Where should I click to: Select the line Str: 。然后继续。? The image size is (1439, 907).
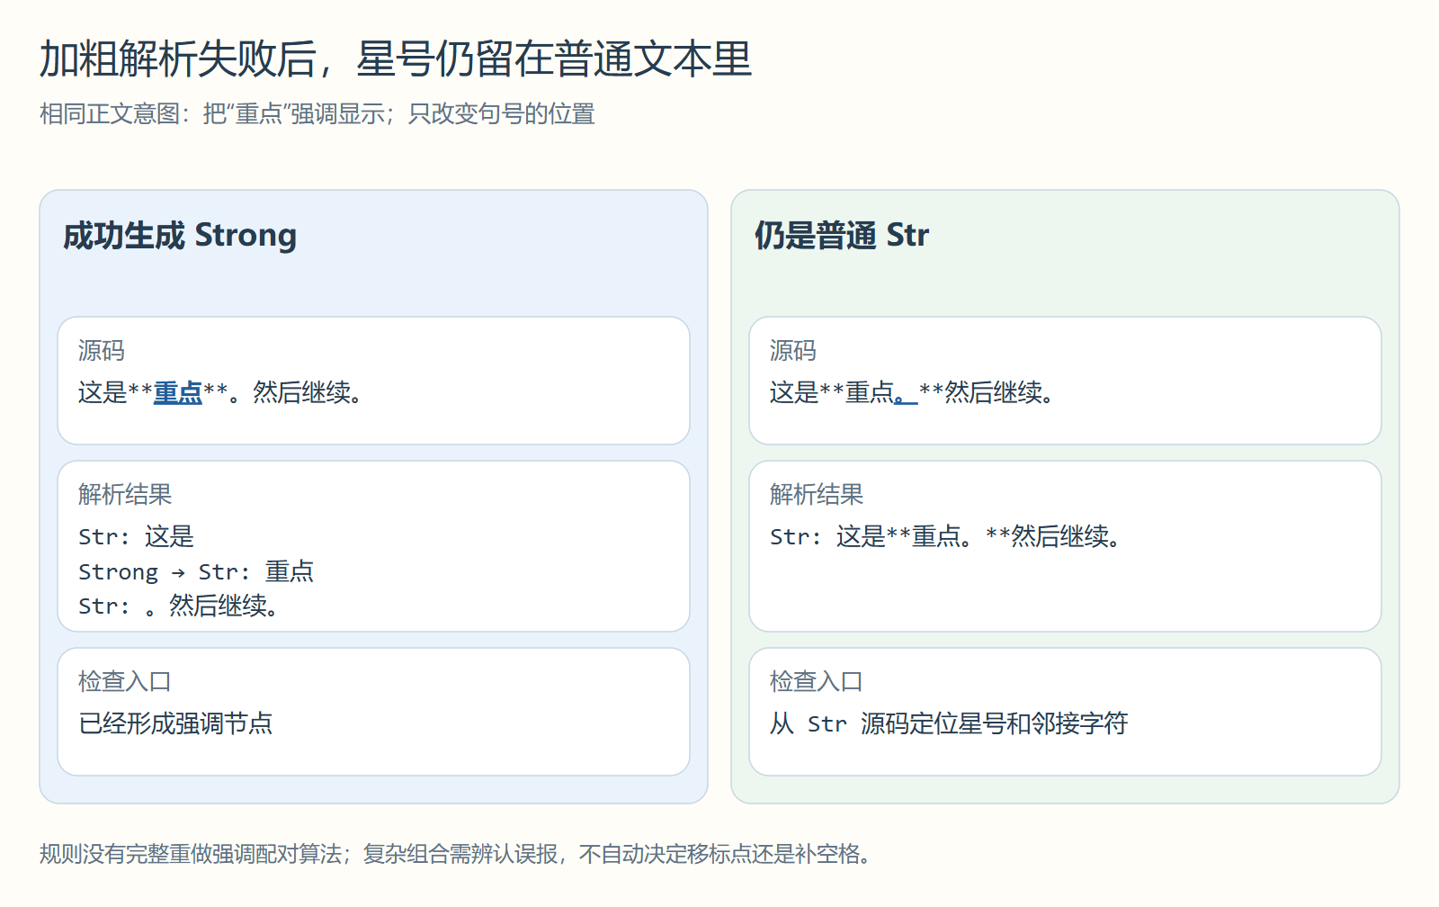[178, 606]
